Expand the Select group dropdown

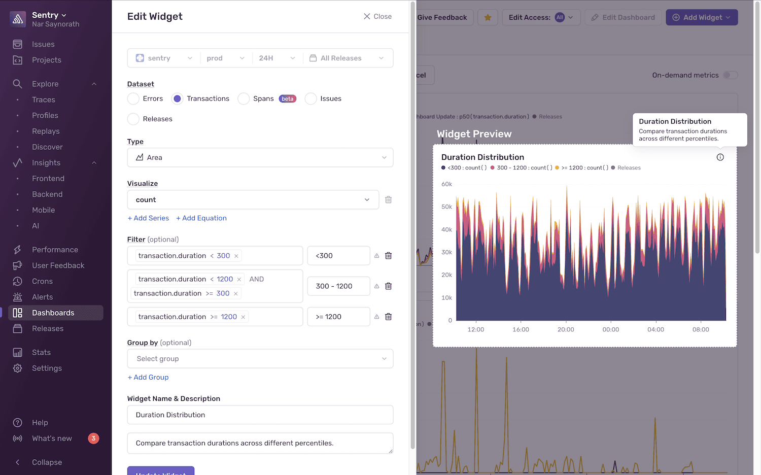pyautogui.click(x=260, y=358)
